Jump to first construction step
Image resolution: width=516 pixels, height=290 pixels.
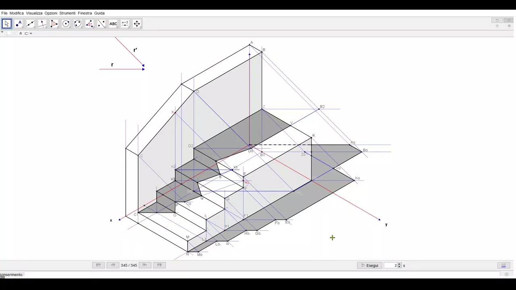98,265
